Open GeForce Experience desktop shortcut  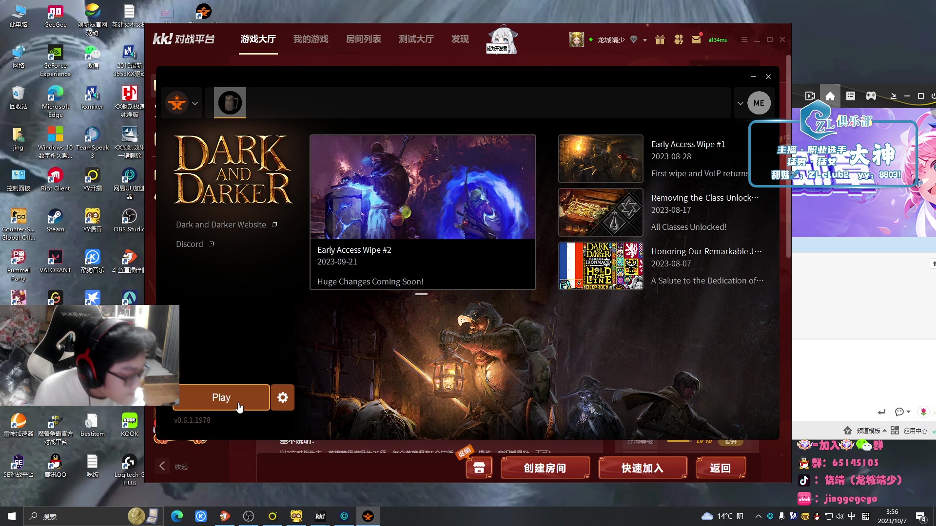pyautogui.click(x=55, y=61)
